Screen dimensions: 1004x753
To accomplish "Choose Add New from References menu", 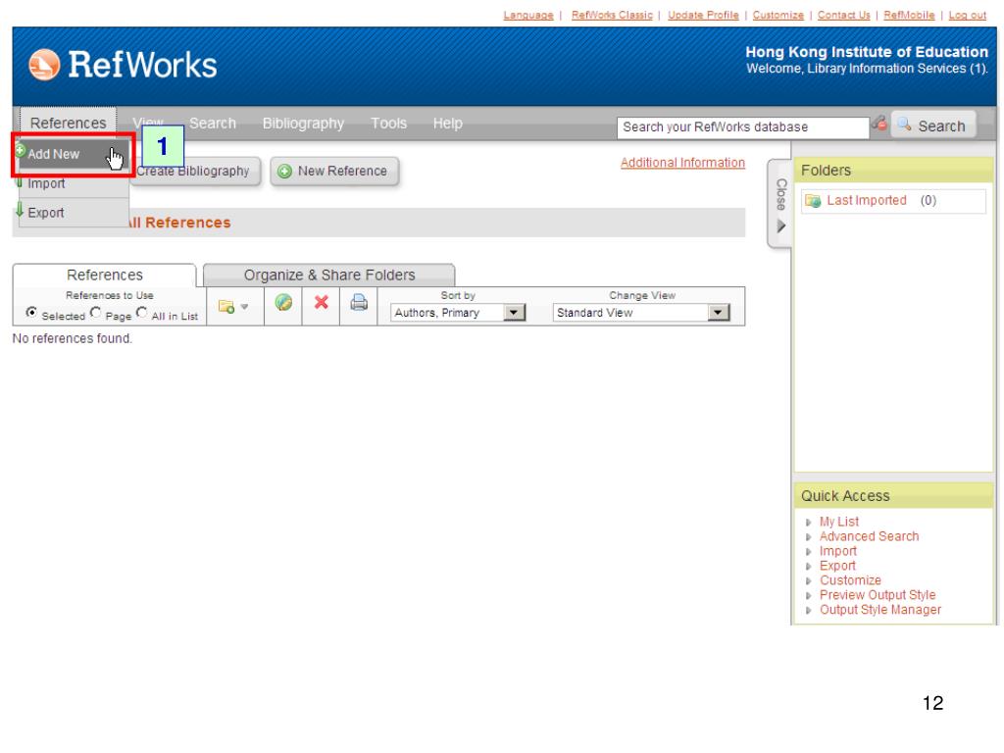I will pyautogui.click(x=73, y=154).
